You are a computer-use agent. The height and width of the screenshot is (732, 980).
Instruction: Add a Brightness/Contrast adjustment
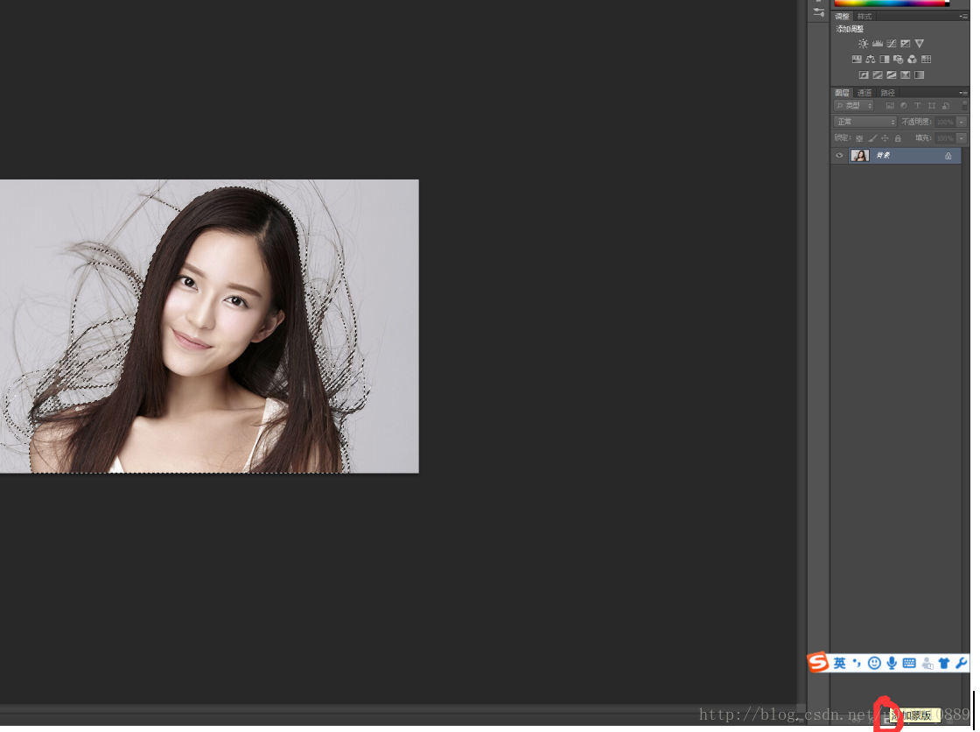863,44
